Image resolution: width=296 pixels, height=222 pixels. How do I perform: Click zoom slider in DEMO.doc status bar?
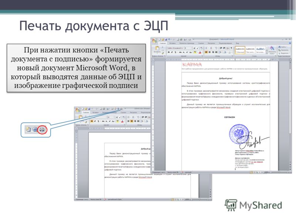(x=200, y=199)
